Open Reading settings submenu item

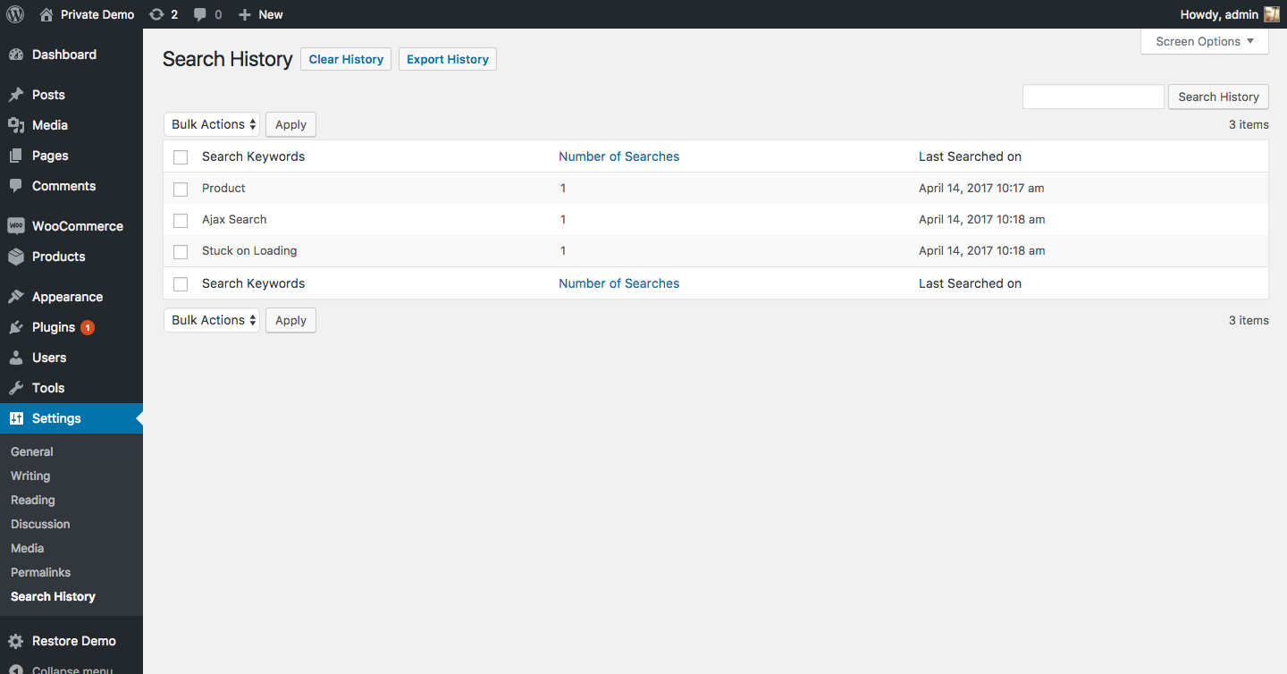click(33, 500)
